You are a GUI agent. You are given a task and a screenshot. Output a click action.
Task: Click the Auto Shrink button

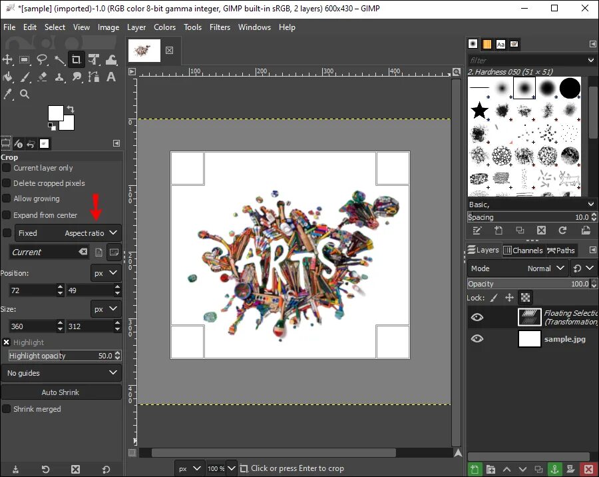pos(61,392)
